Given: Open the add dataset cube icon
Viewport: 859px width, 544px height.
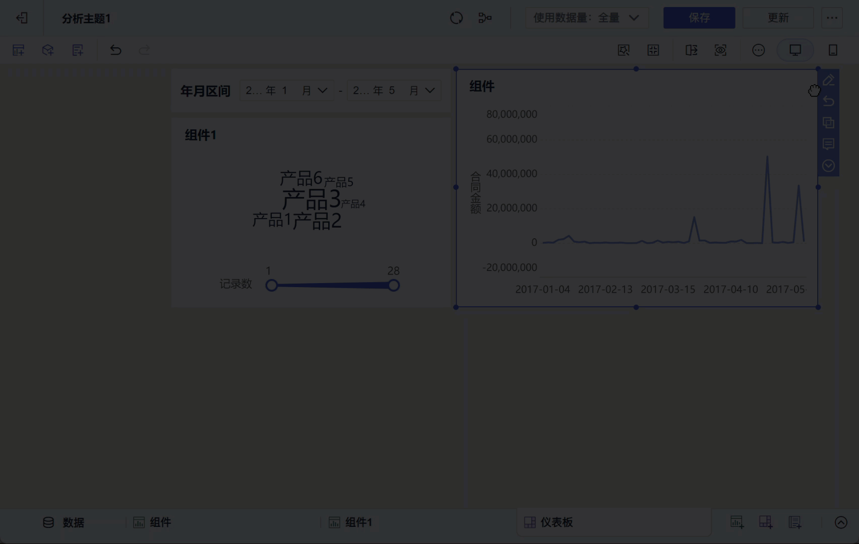Looking at the screenshot, I should pyautogui.click(x=48, y=50).
